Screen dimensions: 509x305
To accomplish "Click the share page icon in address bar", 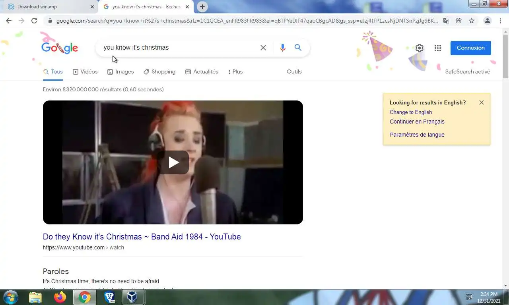I will tap(459, 21).
